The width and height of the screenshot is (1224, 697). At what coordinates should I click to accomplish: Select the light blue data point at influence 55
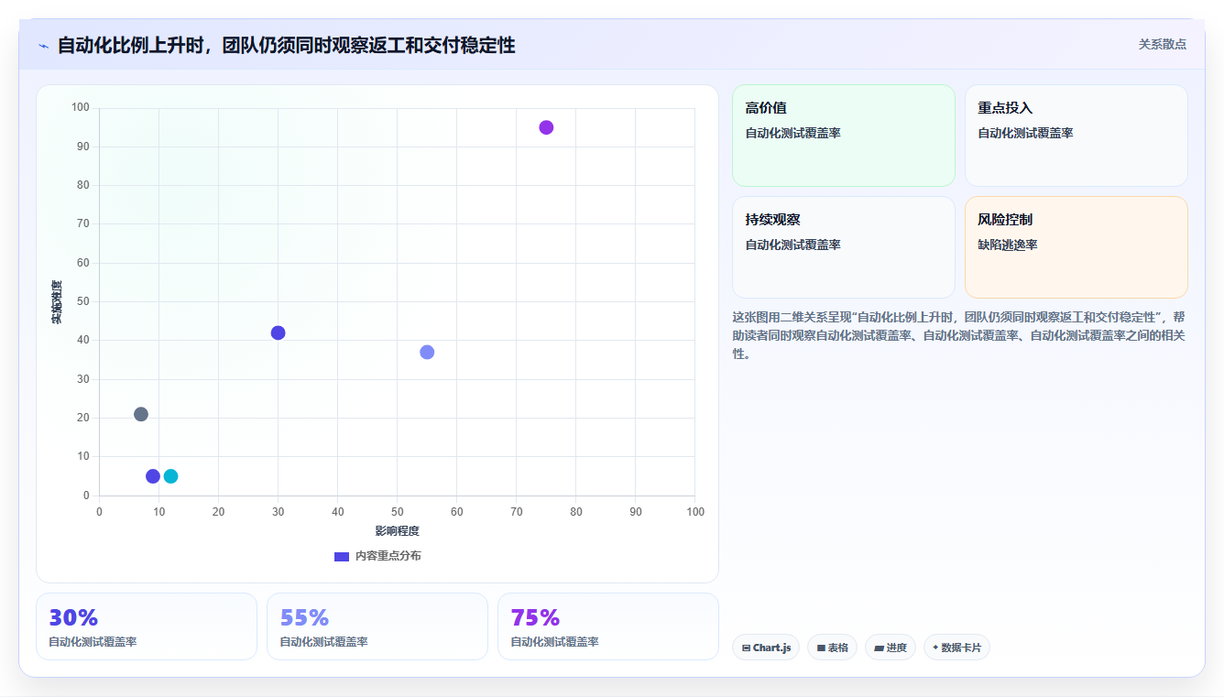click(427, 352)
